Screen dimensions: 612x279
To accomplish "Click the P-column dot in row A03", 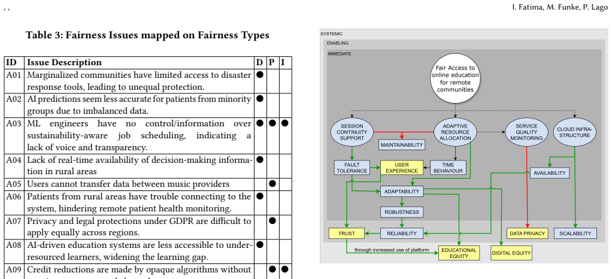I will (272, 123).
